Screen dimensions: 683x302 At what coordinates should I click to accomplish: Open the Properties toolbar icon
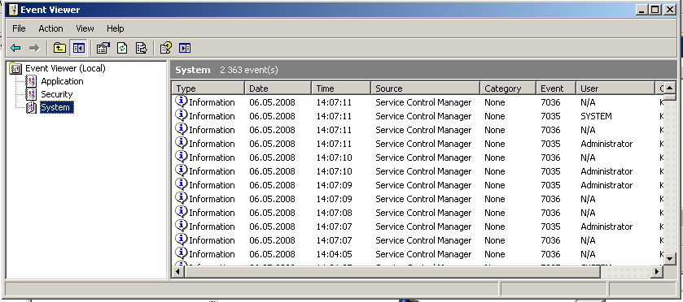[x=103, y=48]
